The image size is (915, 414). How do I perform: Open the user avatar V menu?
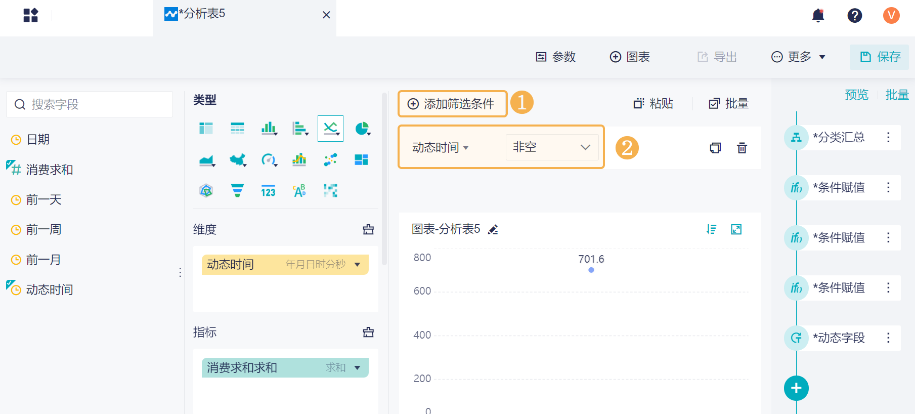(x=891, y=16)
